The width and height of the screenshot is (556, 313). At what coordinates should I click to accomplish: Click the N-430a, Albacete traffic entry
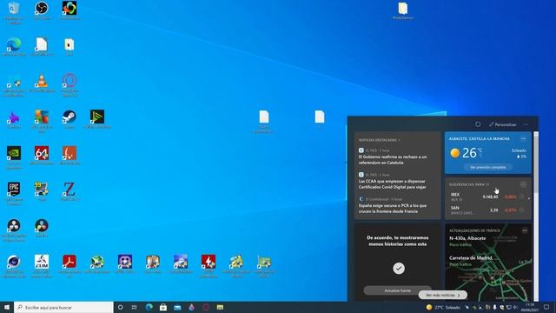pyautogui.click(x=467, y=241)
